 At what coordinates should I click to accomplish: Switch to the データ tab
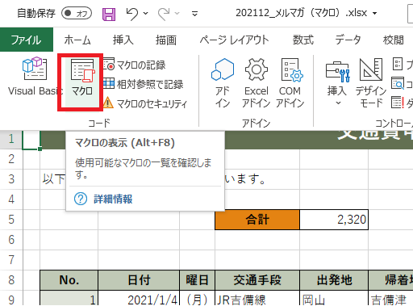pyautogui.click(x=348, y=40)
